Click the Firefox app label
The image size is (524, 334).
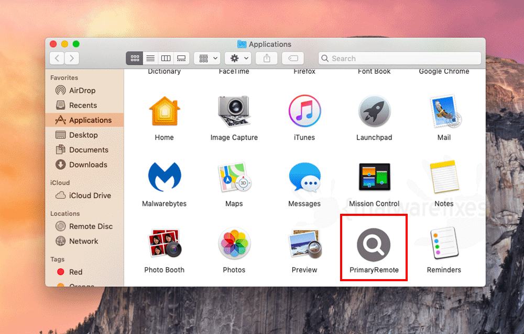(x=304, y=72)
